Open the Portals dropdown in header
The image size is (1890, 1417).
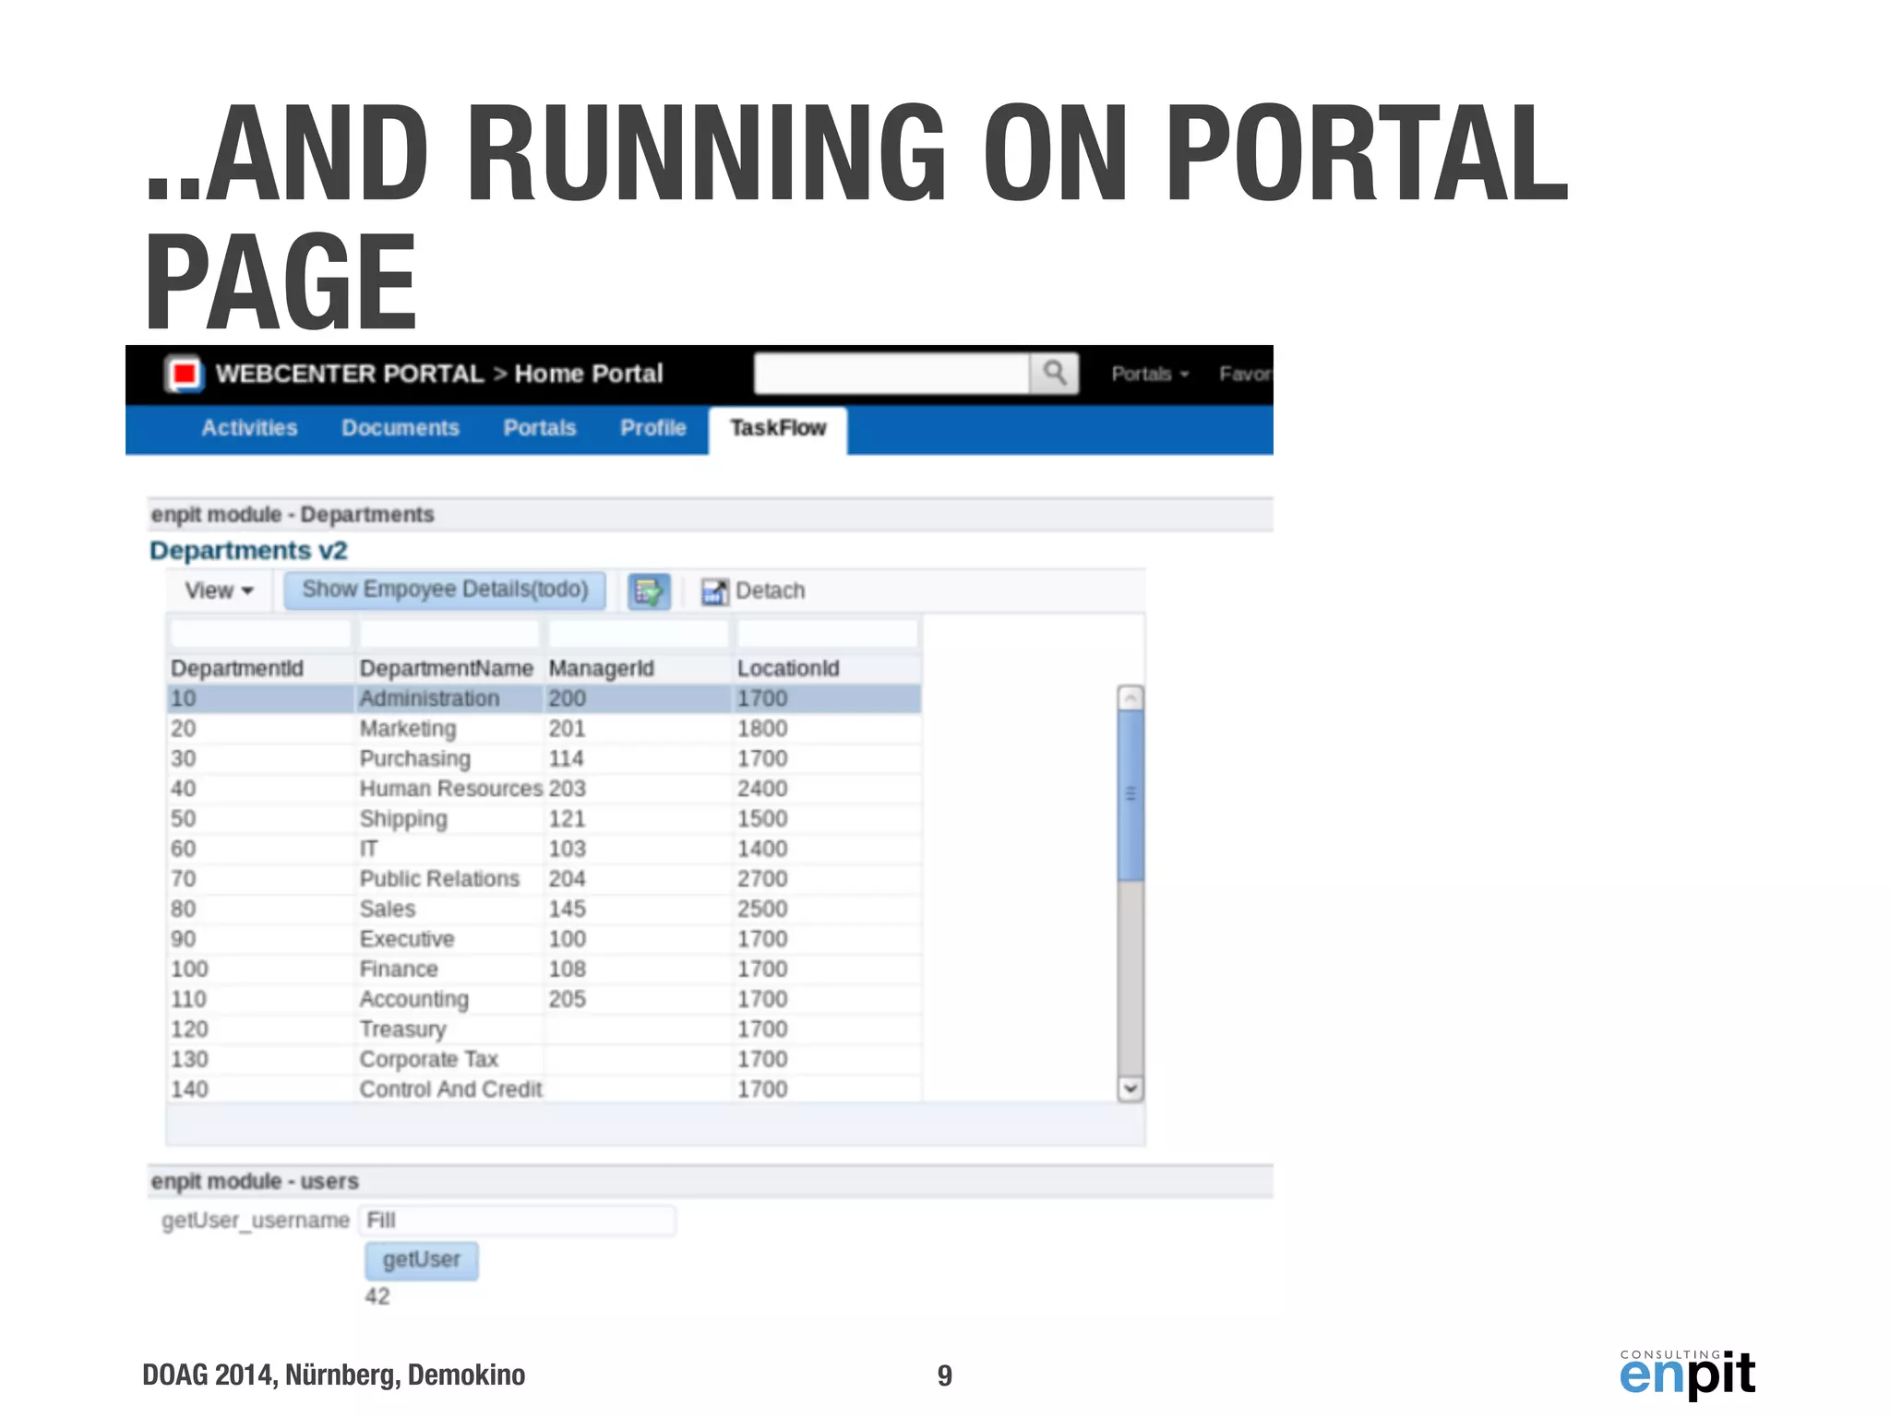tap(1150, 374)
